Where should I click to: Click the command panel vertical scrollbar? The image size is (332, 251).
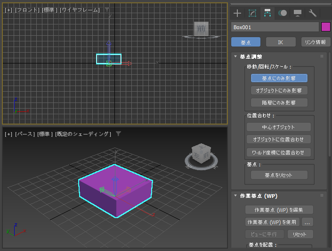pos(330,104)
